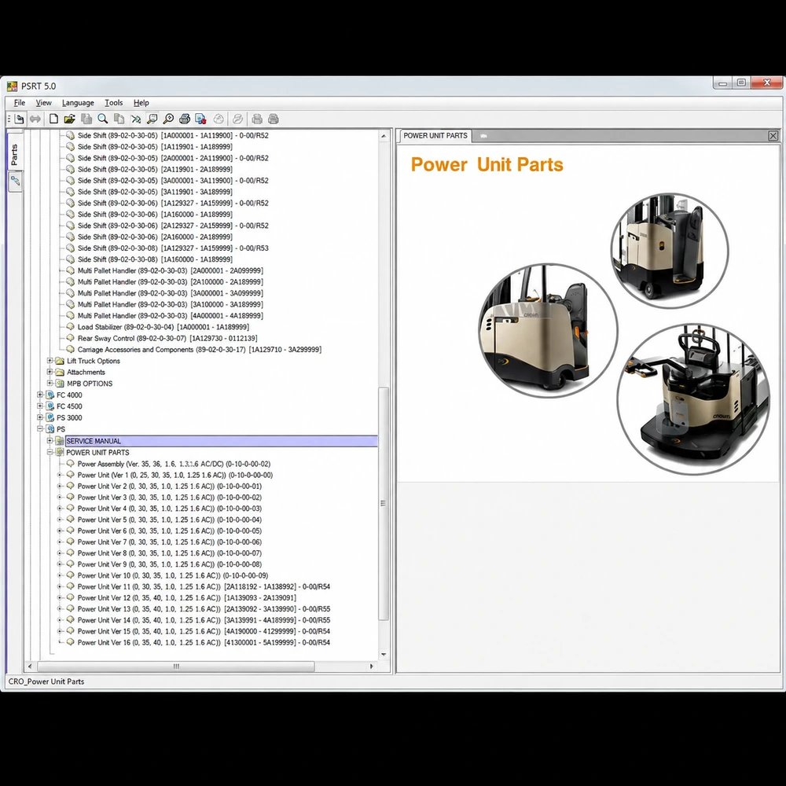Click the Load Stabilizer part icon
This screenshot has height=786, width=786.
[70, 327]
